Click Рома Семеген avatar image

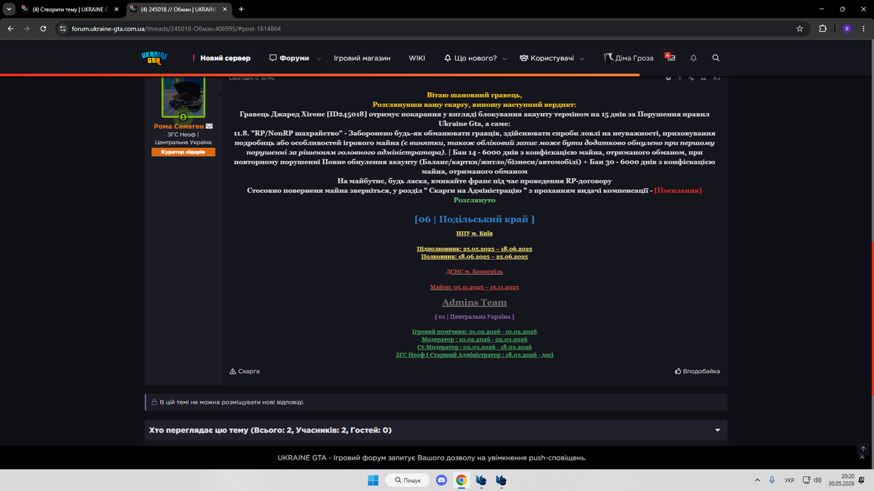click(183, 96)
